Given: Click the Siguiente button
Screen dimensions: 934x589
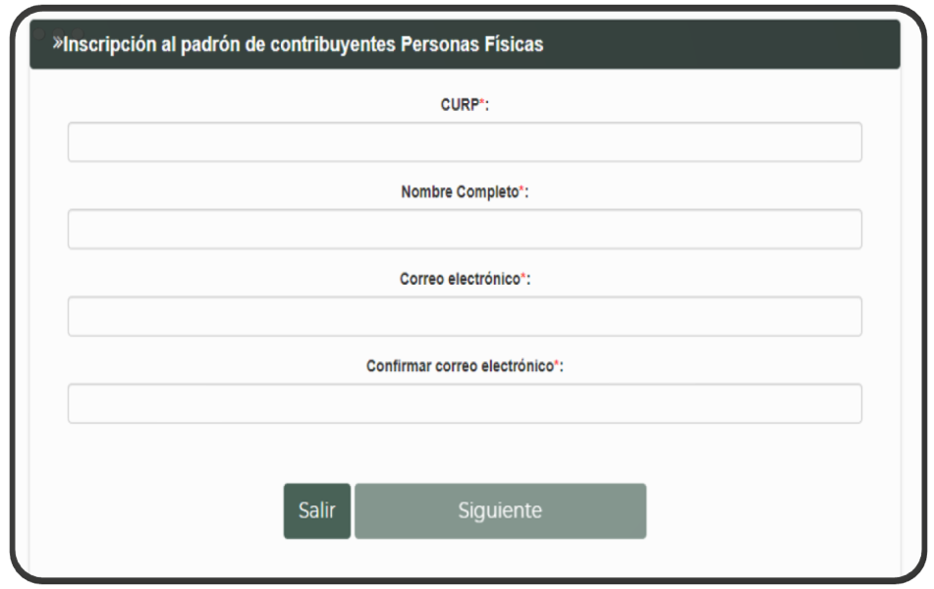Looking at the screenshot, I should tap(500, 511).
